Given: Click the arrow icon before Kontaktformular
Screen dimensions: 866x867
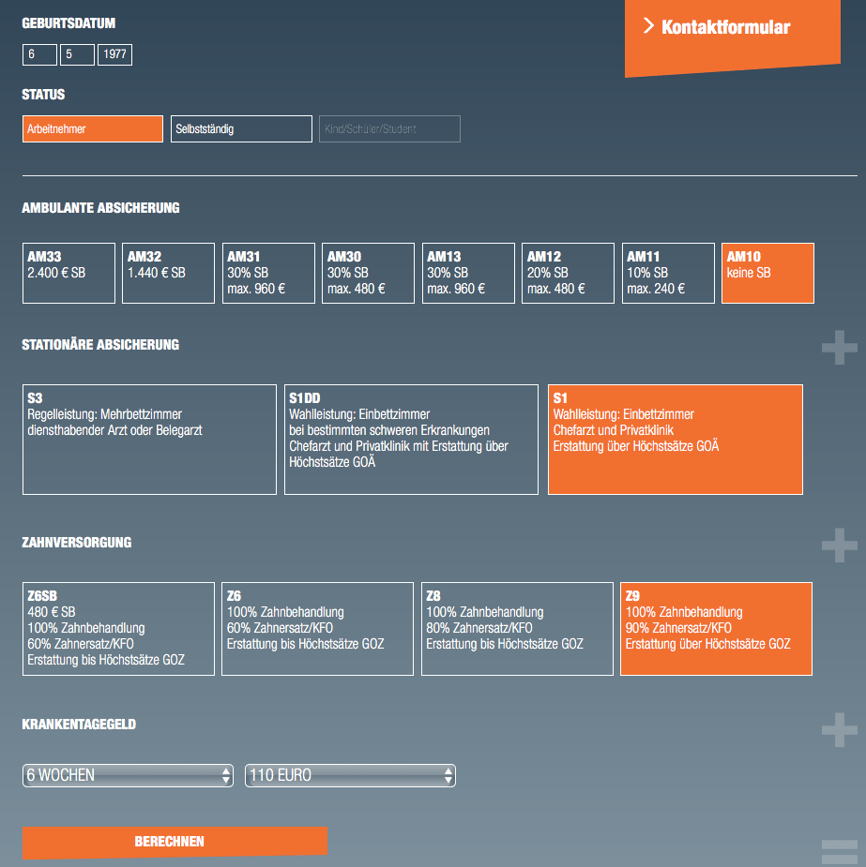Looking at the screenshot, I should pos(648,25).
